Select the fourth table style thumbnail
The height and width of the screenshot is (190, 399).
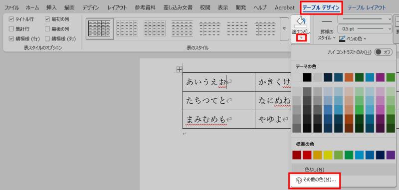pos(182,28)
